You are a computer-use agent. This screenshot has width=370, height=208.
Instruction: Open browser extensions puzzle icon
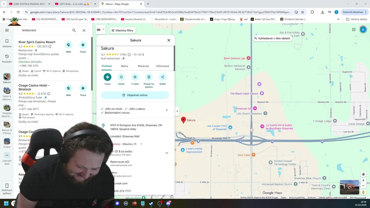(312, 12)
